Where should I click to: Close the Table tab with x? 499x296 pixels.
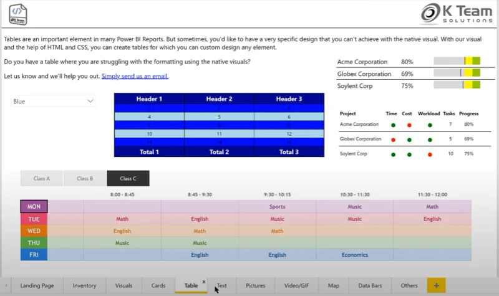click(x=204, y=282)
